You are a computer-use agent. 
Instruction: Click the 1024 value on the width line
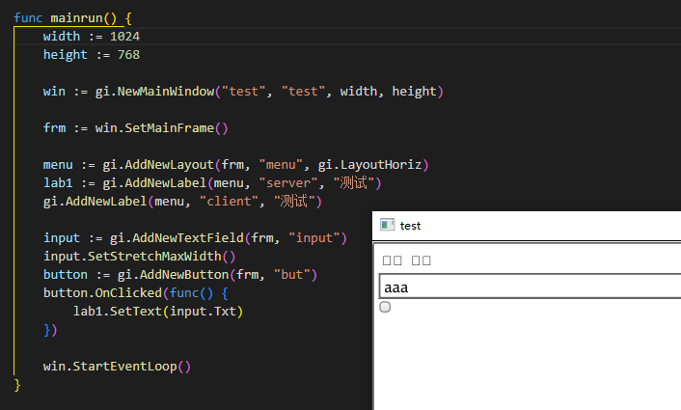point(124,37)
